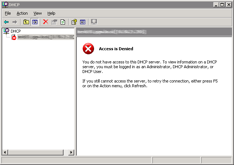Open the View menu
Viewport: 234px width, 165px height.
(37, 13)
